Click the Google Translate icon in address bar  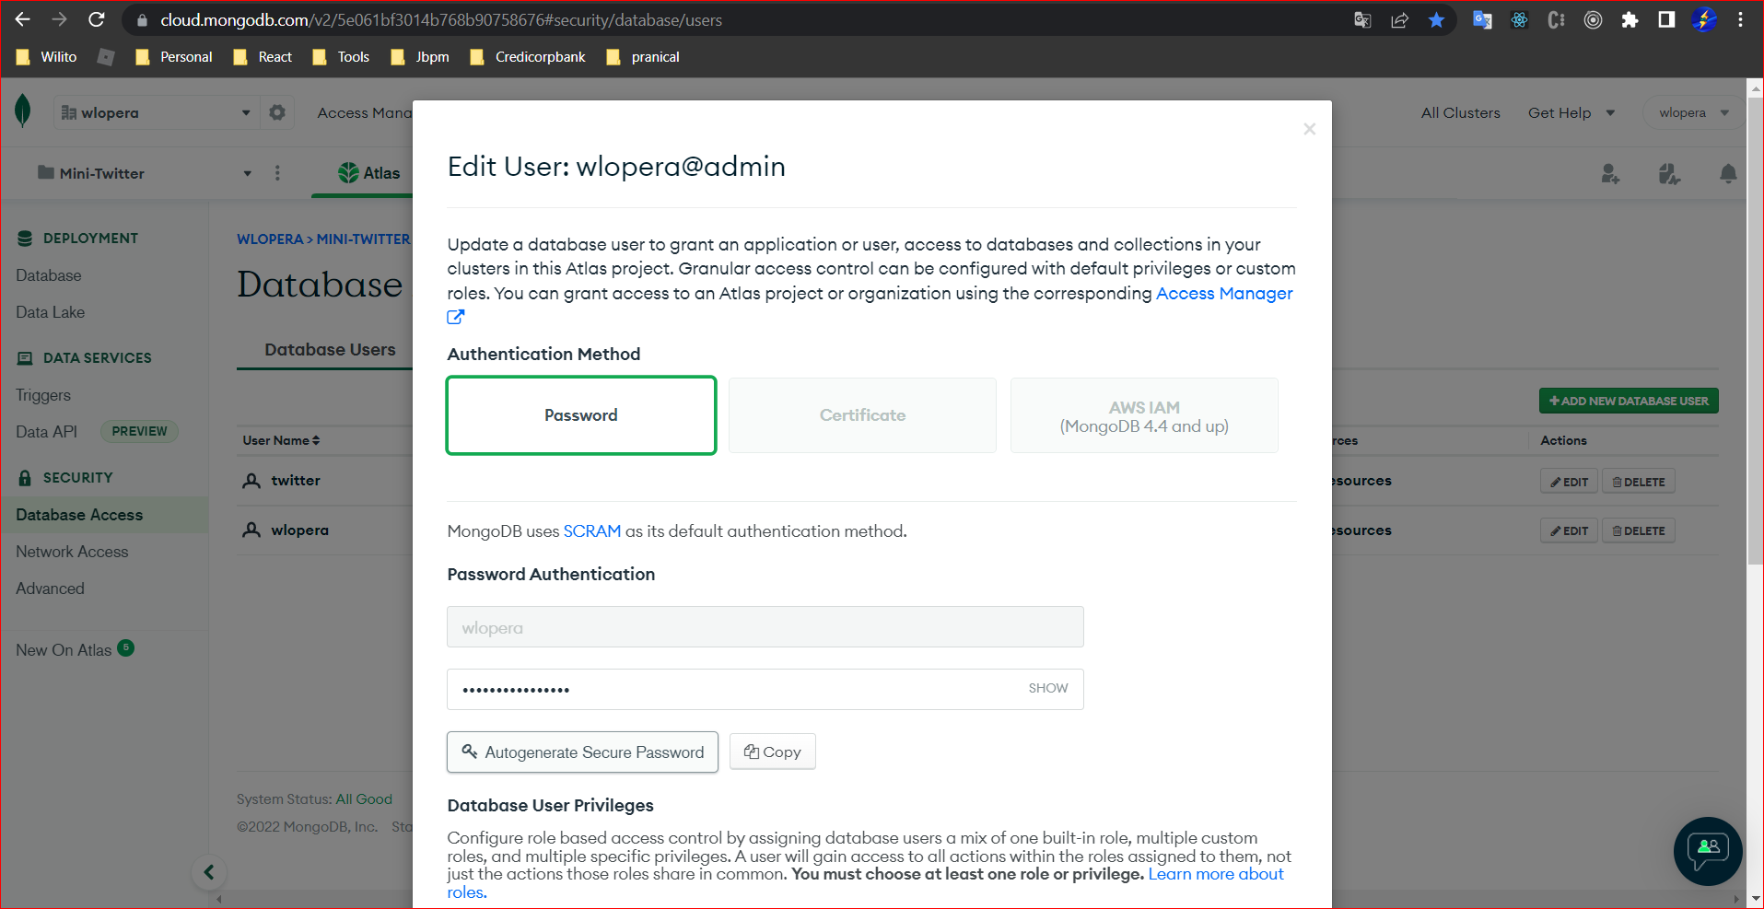(x=1361, y=19)
